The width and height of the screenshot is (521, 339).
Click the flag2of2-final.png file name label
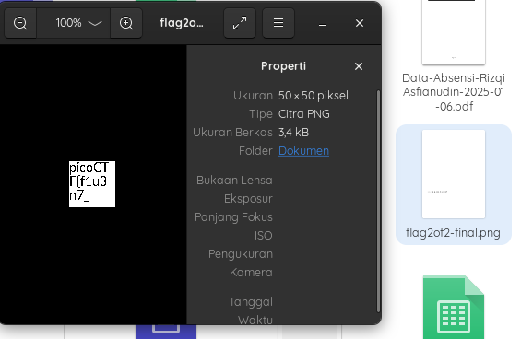(453, 233)
